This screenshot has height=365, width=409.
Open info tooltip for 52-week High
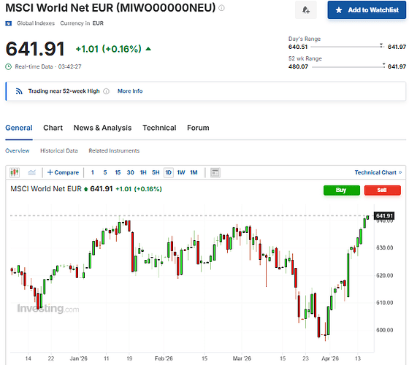click(106, 91)
